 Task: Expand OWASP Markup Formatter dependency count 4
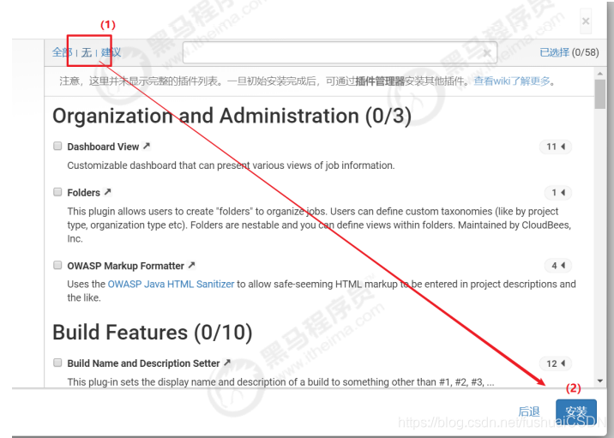tap(558, 266)
